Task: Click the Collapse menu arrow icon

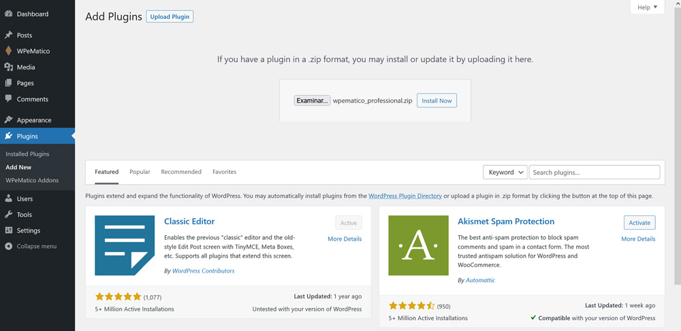Action: click(8, 246)
